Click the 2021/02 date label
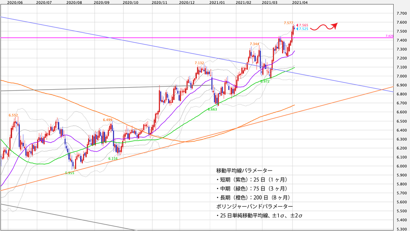Image resolution: width=410 pixels, height=231 pixels. 244,2
